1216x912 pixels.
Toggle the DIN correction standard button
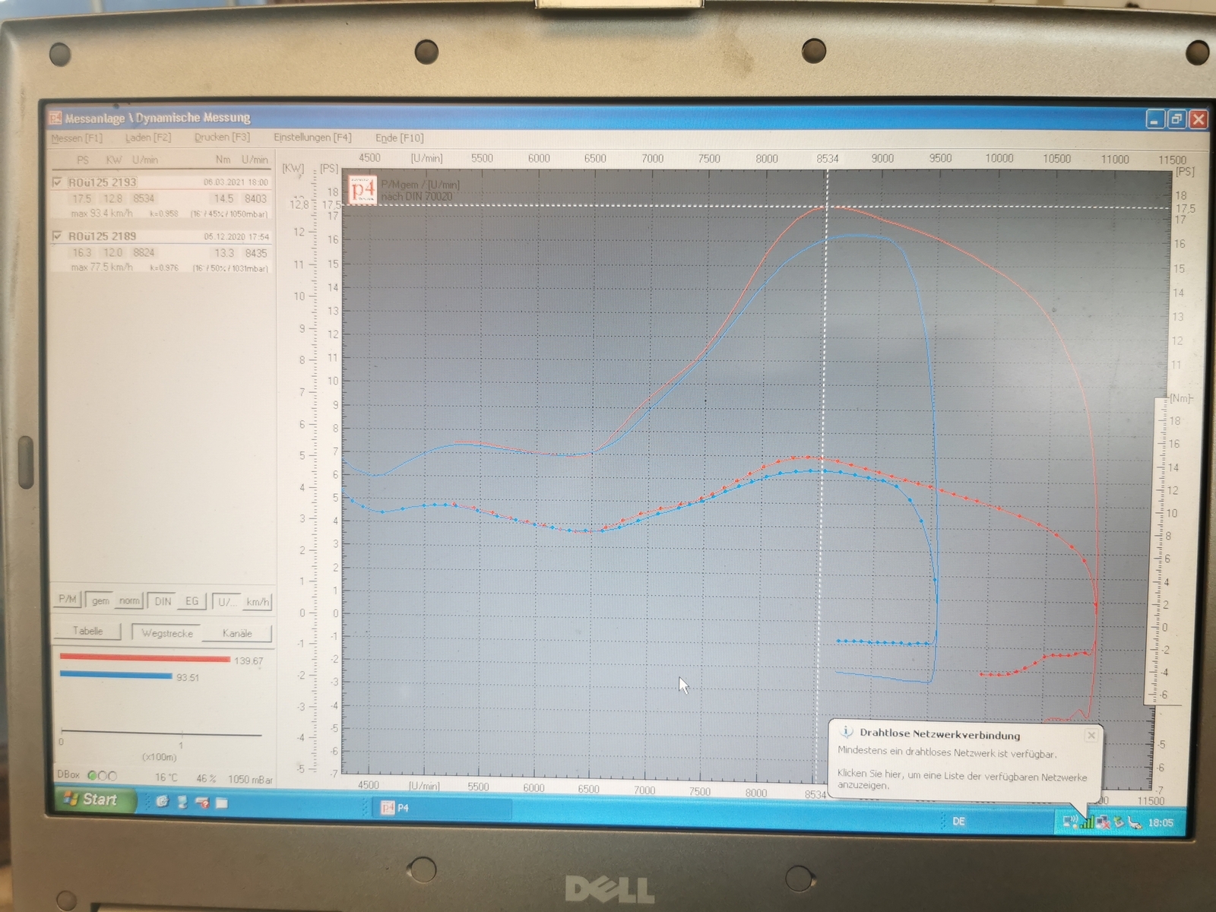pyautogui.click(x=163, y=601)
